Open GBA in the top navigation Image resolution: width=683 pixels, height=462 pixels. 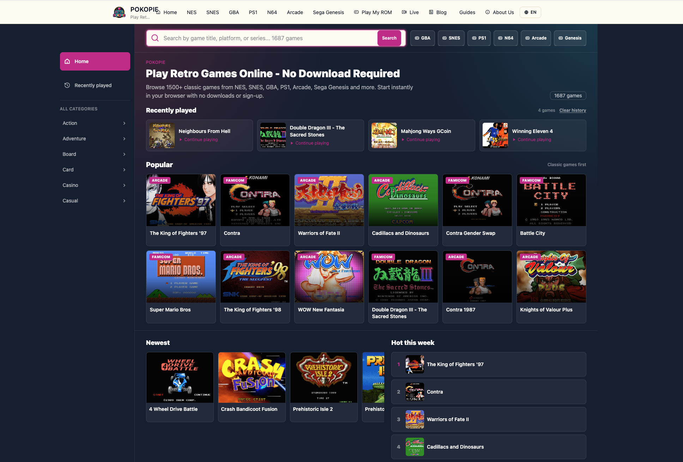click(x=234, y=12)
